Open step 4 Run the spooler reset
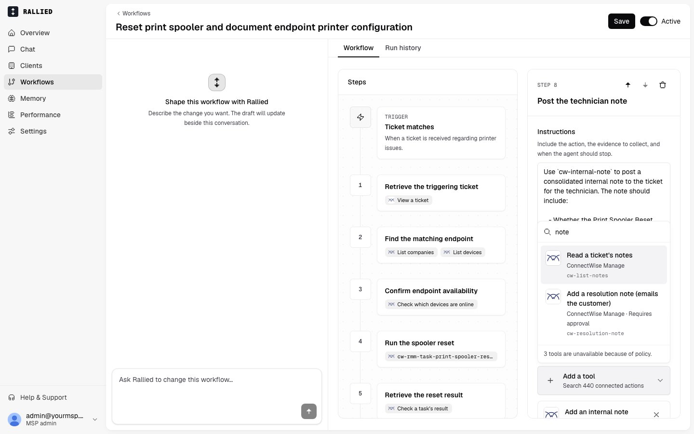 [441, 349]
